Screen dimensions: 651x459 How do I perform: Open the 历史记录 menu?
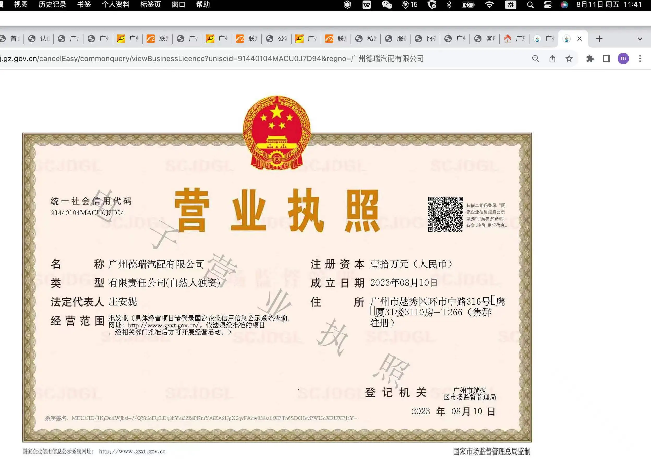click(x=52, y=4)
